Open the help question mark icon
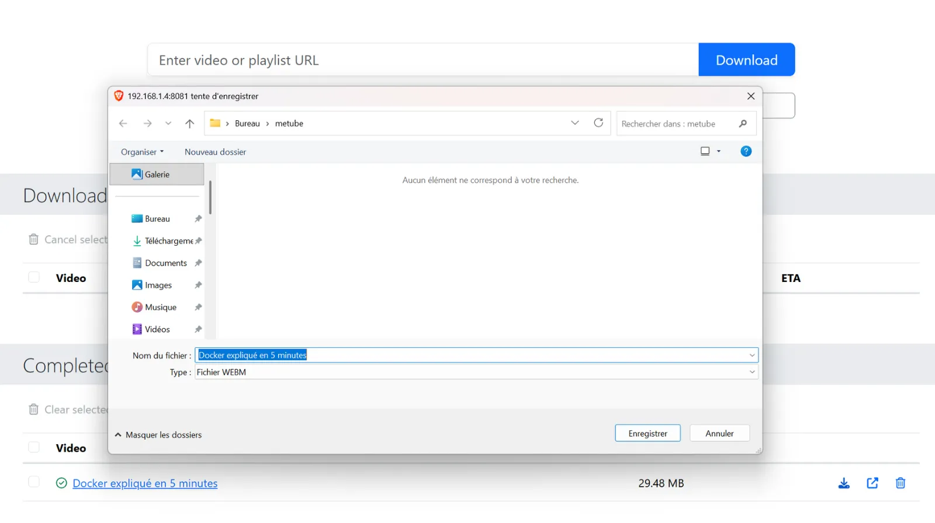The height and width of the screenshot is (523, 935). point(746,152)
